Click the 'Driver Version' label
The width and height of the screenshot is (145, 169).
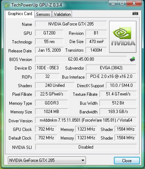(x=20, y=121)
